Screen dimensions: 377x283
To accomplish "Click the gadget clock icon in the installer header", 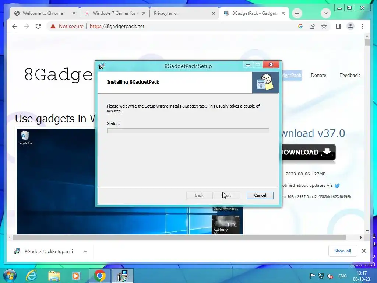I will tap(265, 82).
